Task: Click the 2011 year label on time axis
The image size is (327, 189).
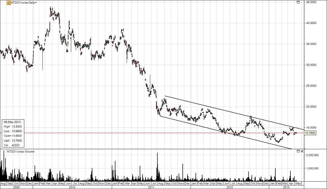Action: pos(151,187)
